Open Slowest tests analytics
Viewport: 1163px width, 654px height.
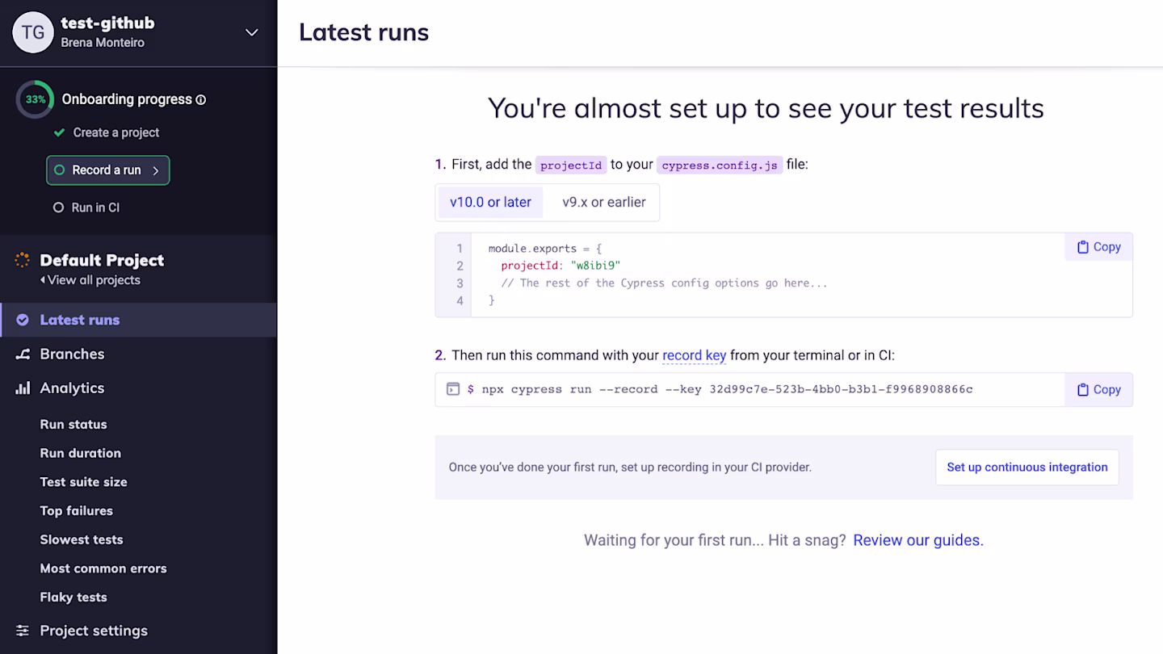(x=82, y=539)
